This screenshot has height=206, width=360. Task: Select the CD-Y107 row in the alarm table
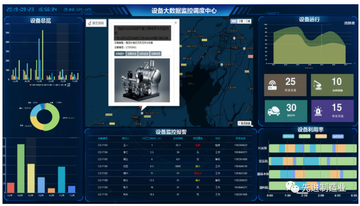tap(170, 173)
